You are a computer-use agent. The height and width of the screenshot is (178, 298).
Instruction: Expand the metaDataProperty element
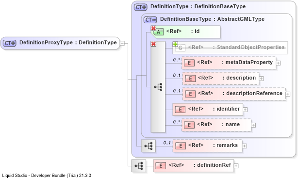[x=278, y=63]
